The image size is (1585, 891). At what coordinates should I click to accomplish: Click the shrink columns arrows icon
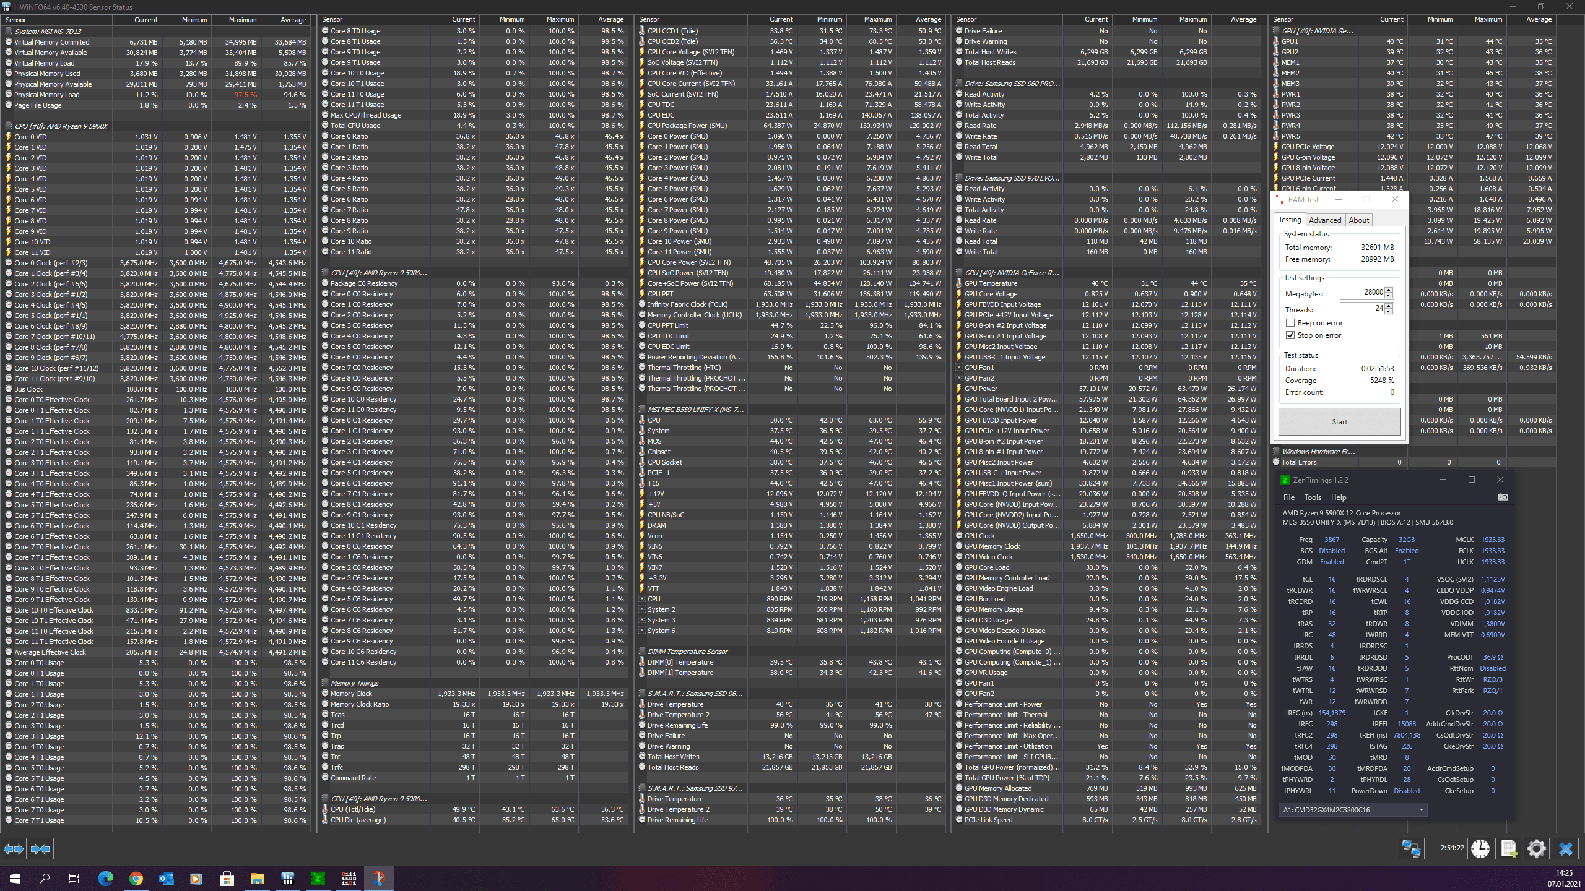pos(41,849)
